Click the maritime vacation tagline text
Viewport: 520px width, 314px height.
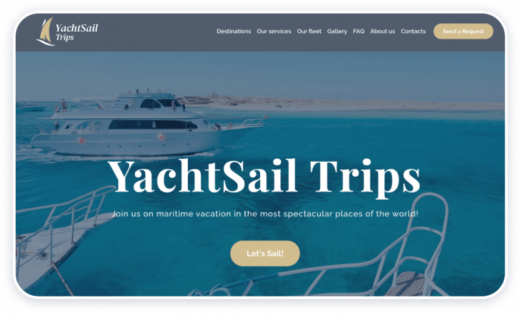(x=265, y=213)
